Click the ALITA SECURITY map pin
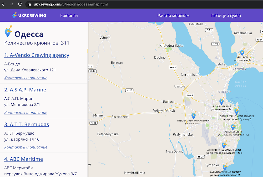263x177 pixels. (x=233, y=126)
